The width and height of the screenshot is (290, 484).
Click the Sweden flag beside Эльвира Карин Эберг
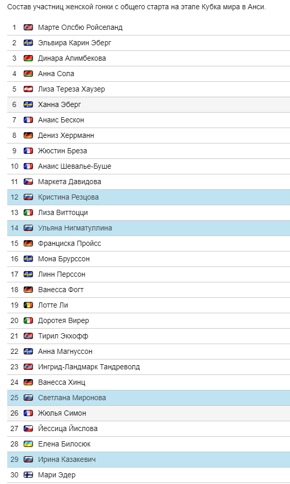pos(28,43)
